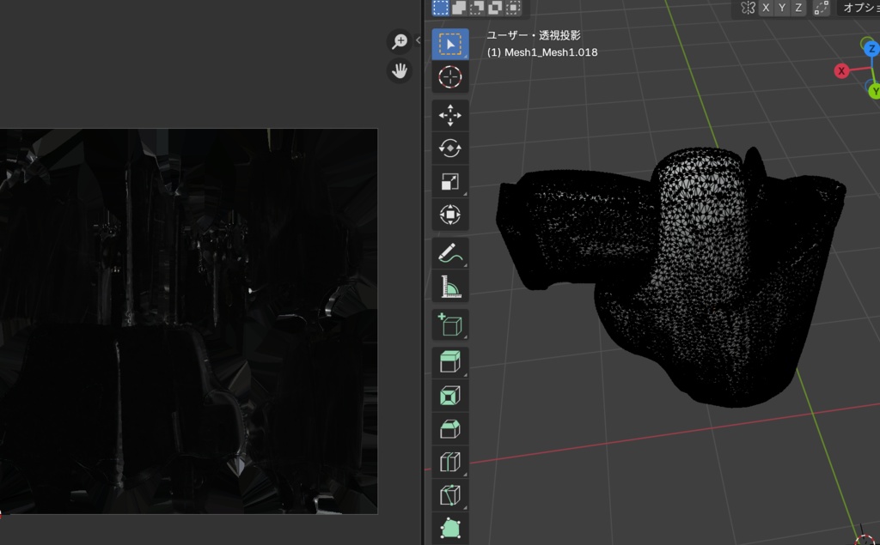This screenshot has height=545, width=880.
Task: Select the Inset Faces tool
Action: pyautogui.click(x=449, y=396)
